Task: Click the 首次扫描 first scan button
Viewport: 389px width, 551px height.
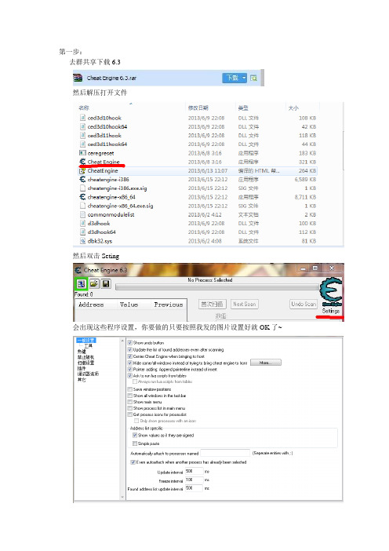Action: point(212,304)
